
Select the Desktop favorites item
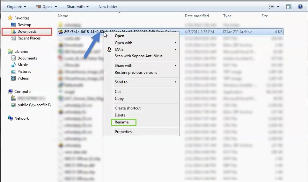[24, 25]
